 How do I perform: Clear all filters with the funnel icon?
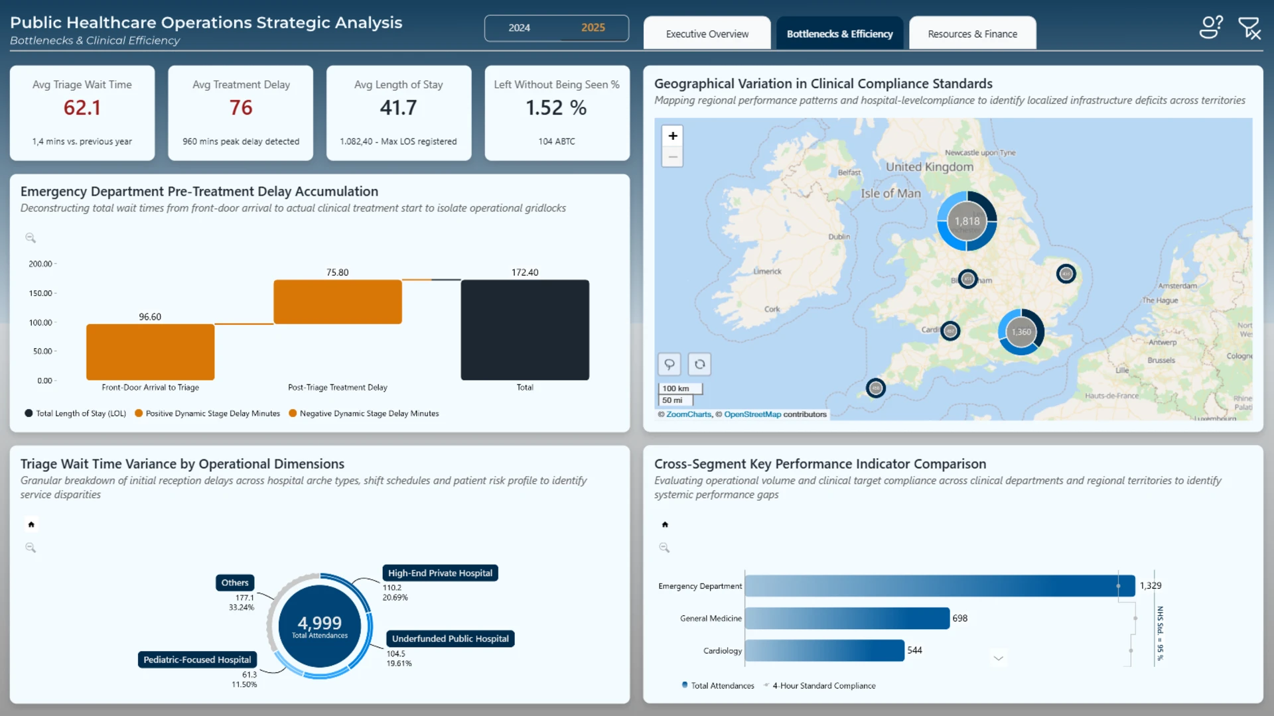click(x=1249, y=28)
